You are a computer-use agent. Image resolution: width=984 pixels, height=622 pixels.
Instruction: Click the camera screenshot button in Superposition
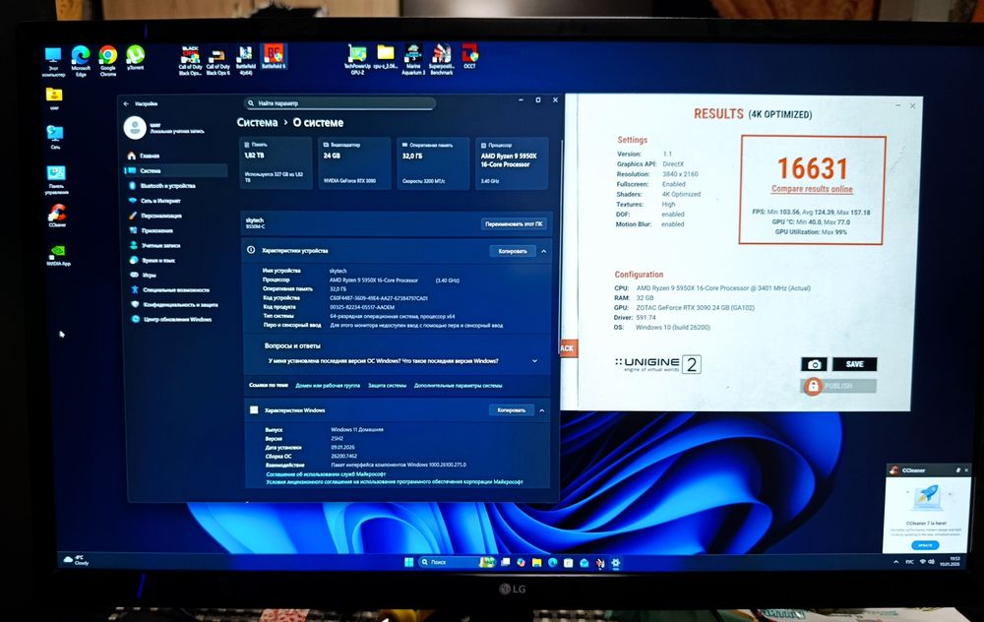coord(814,364)
